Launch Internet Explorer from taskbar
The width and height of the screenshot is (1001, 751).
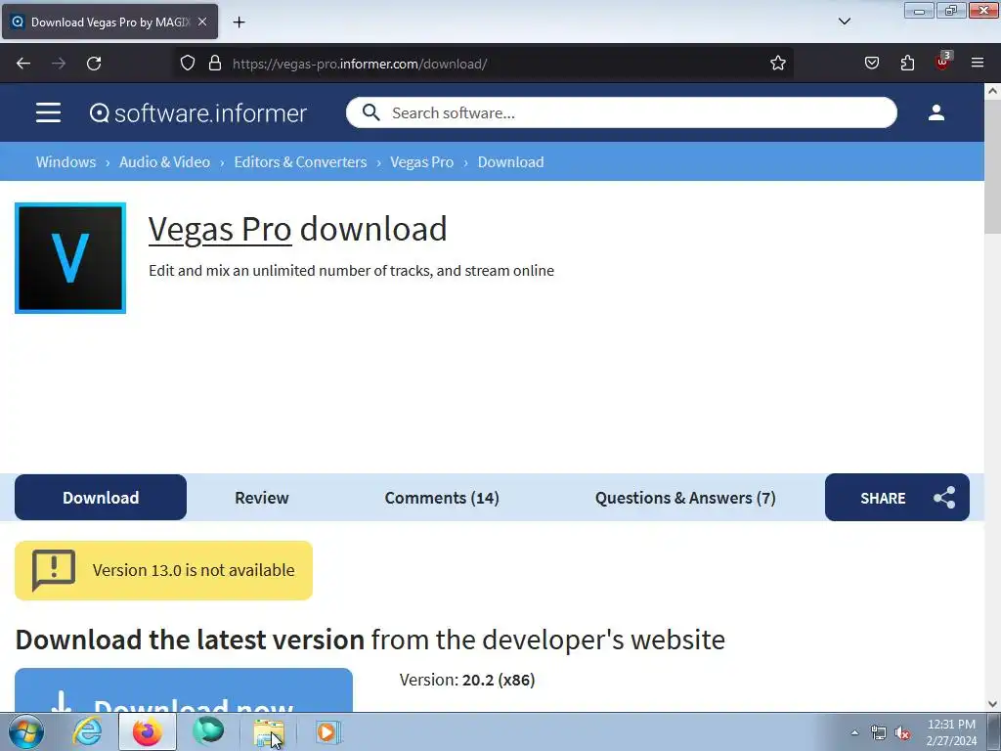(x=87, y=731)
